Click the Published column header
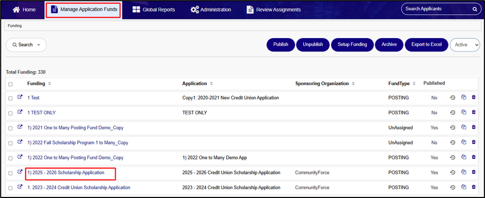The image size is (485, 198). click(x=434, y=83)
